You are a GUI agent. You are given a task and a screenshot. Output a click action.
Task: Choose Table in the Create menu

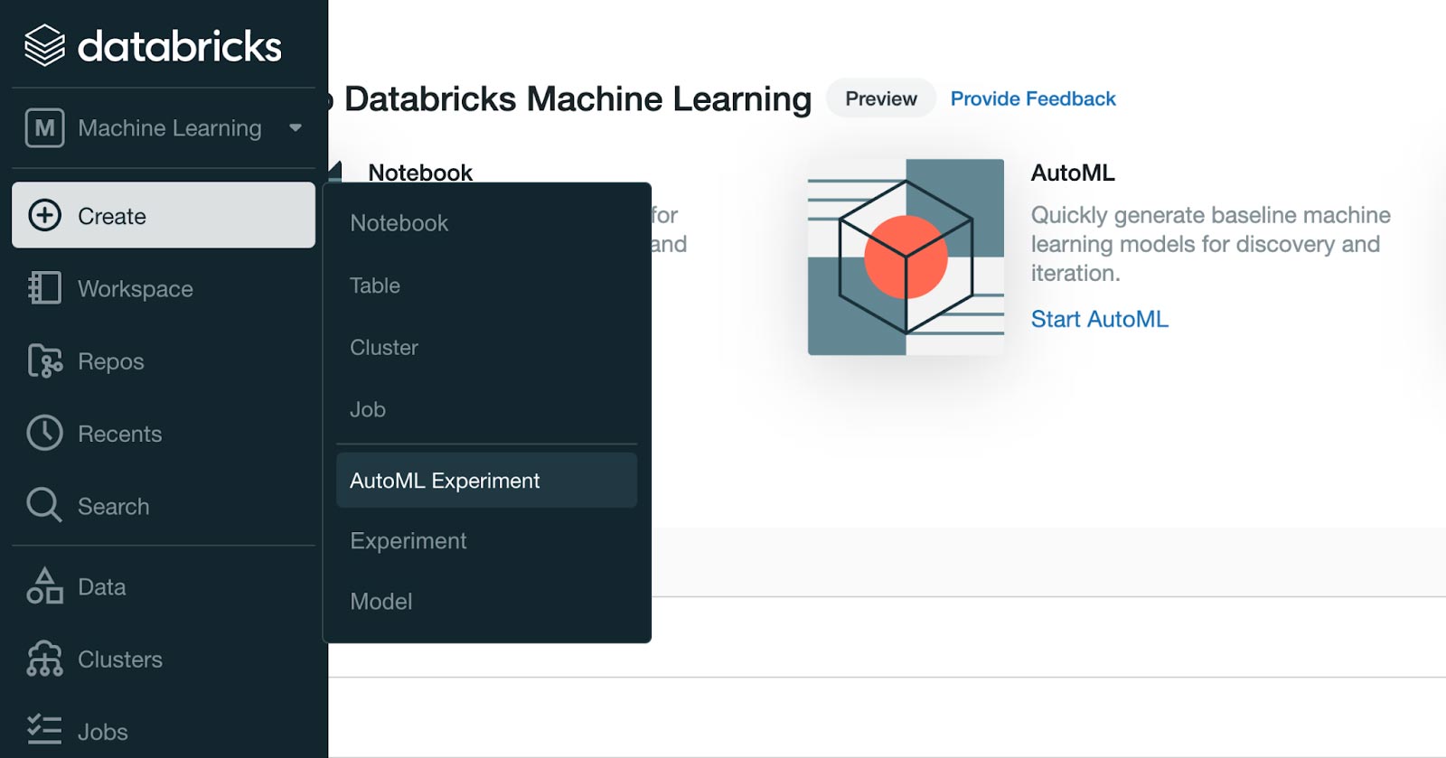pos(375,285)
